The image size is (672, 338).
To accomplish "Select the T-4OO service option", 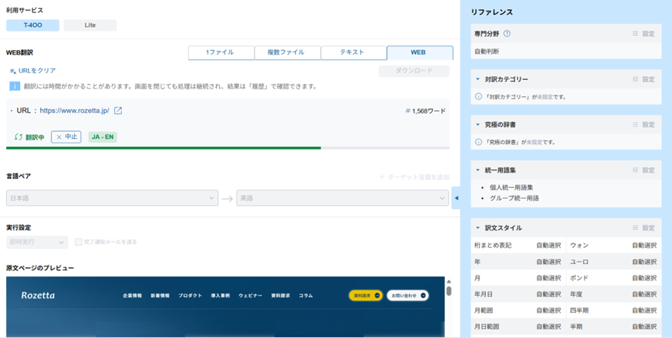I will (32, 25).
